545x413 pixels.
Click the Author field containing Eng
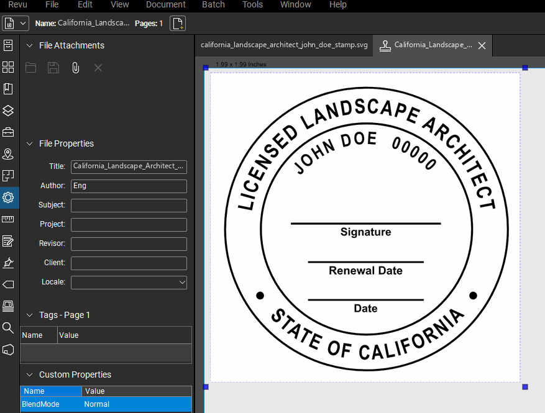[x=129, y=186]
